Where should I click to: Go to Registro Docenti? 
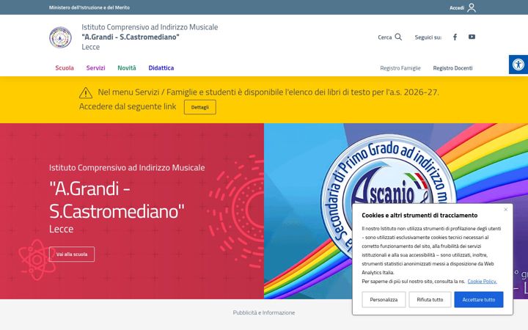(x=452, y=68)
